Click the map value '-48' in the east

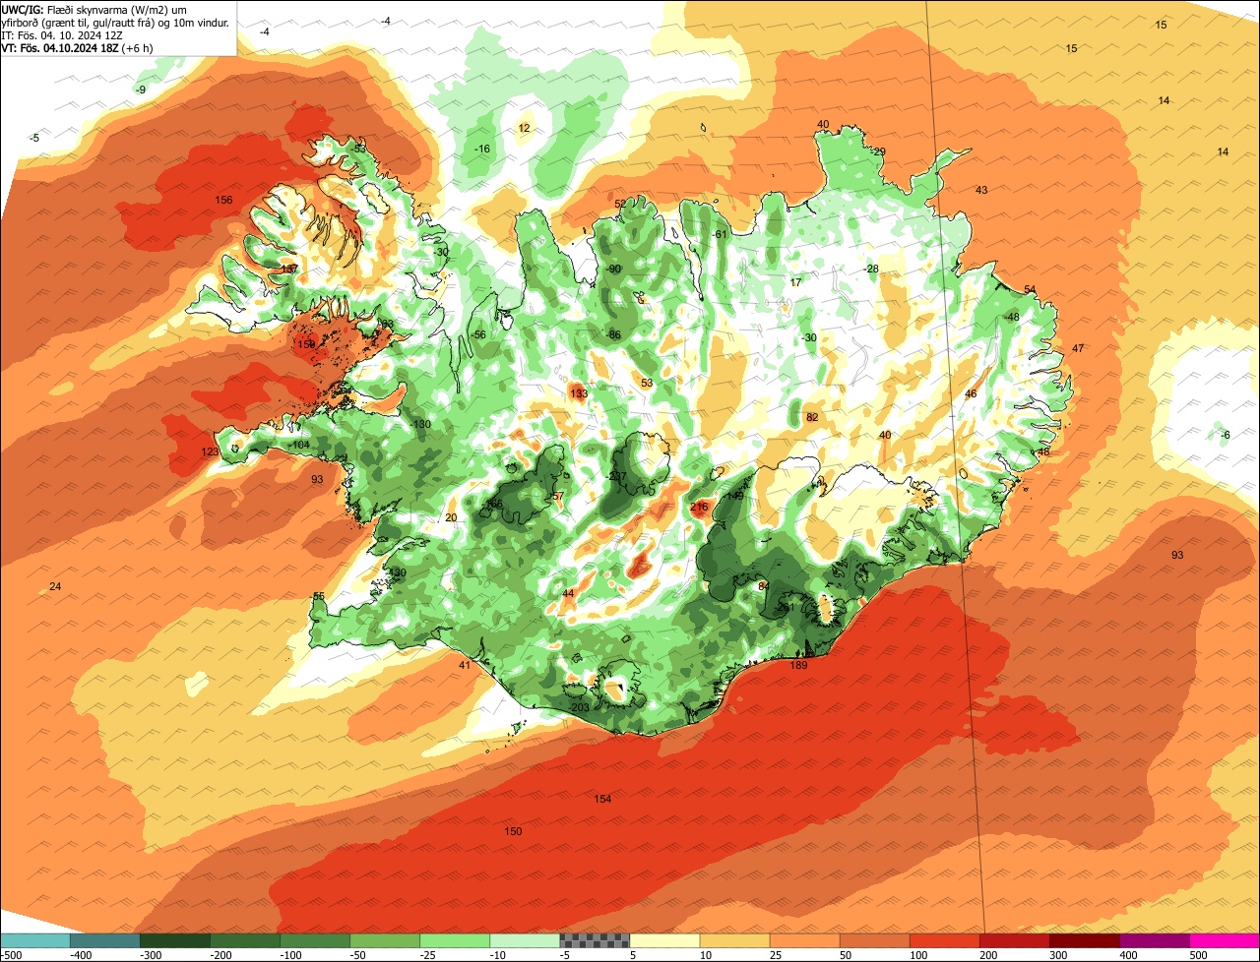click(1012, 318)
